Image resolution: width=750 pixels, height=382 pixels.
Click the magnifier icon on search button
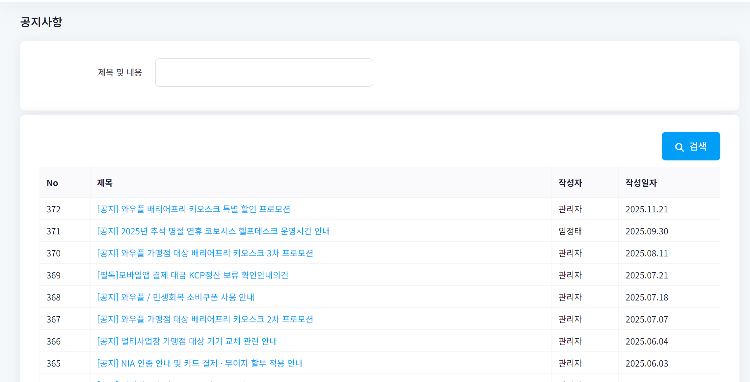679,147
